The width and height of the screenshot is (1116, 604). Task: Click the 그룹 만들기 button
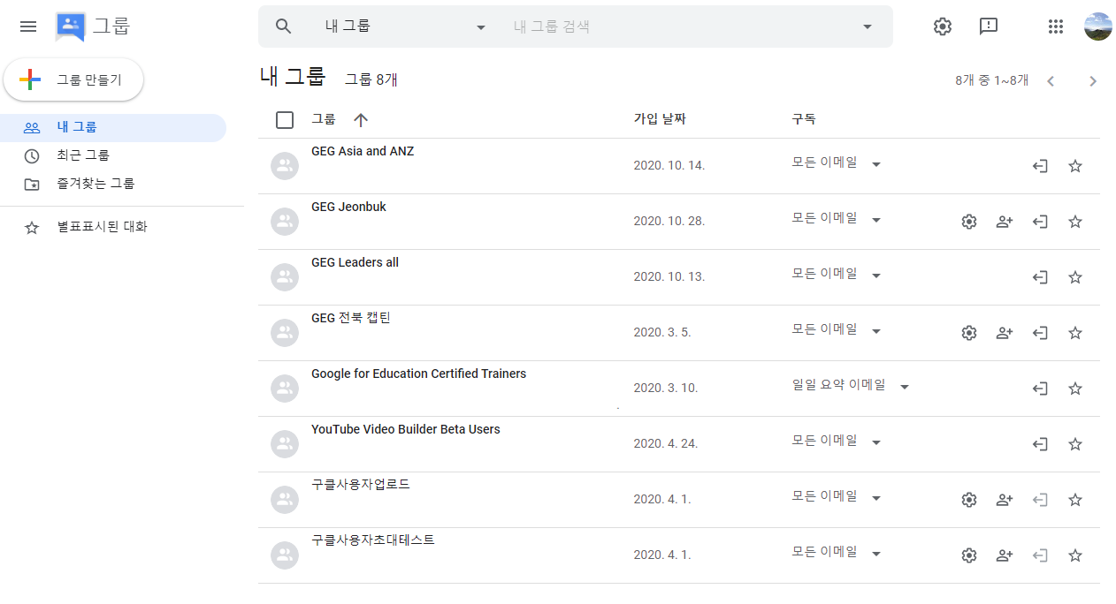tap(73, 79)
